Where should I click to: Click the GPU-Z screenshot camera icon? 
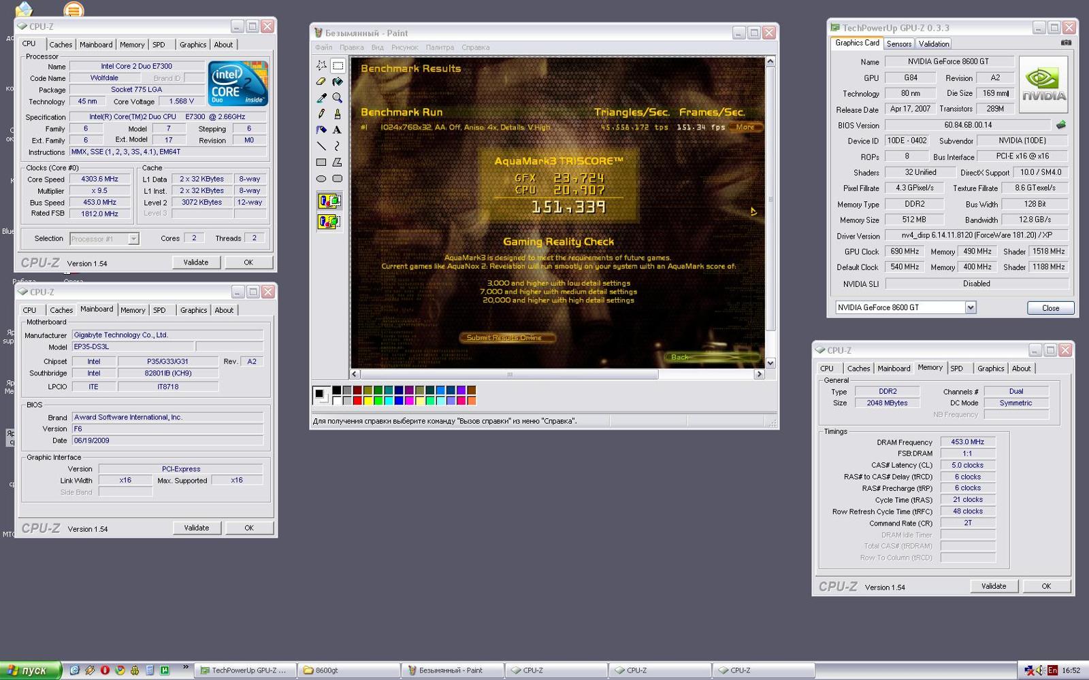coord(1066,43)
